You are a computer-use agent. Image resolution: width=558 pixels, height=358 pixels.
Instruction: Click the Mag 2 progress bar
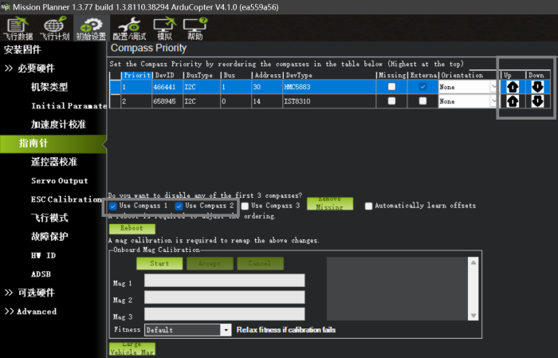tap(225, 297)
